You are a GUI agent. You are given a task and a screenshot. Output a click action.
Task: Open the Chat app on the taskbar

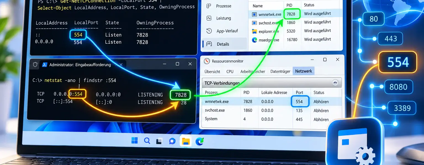(172, 141)
